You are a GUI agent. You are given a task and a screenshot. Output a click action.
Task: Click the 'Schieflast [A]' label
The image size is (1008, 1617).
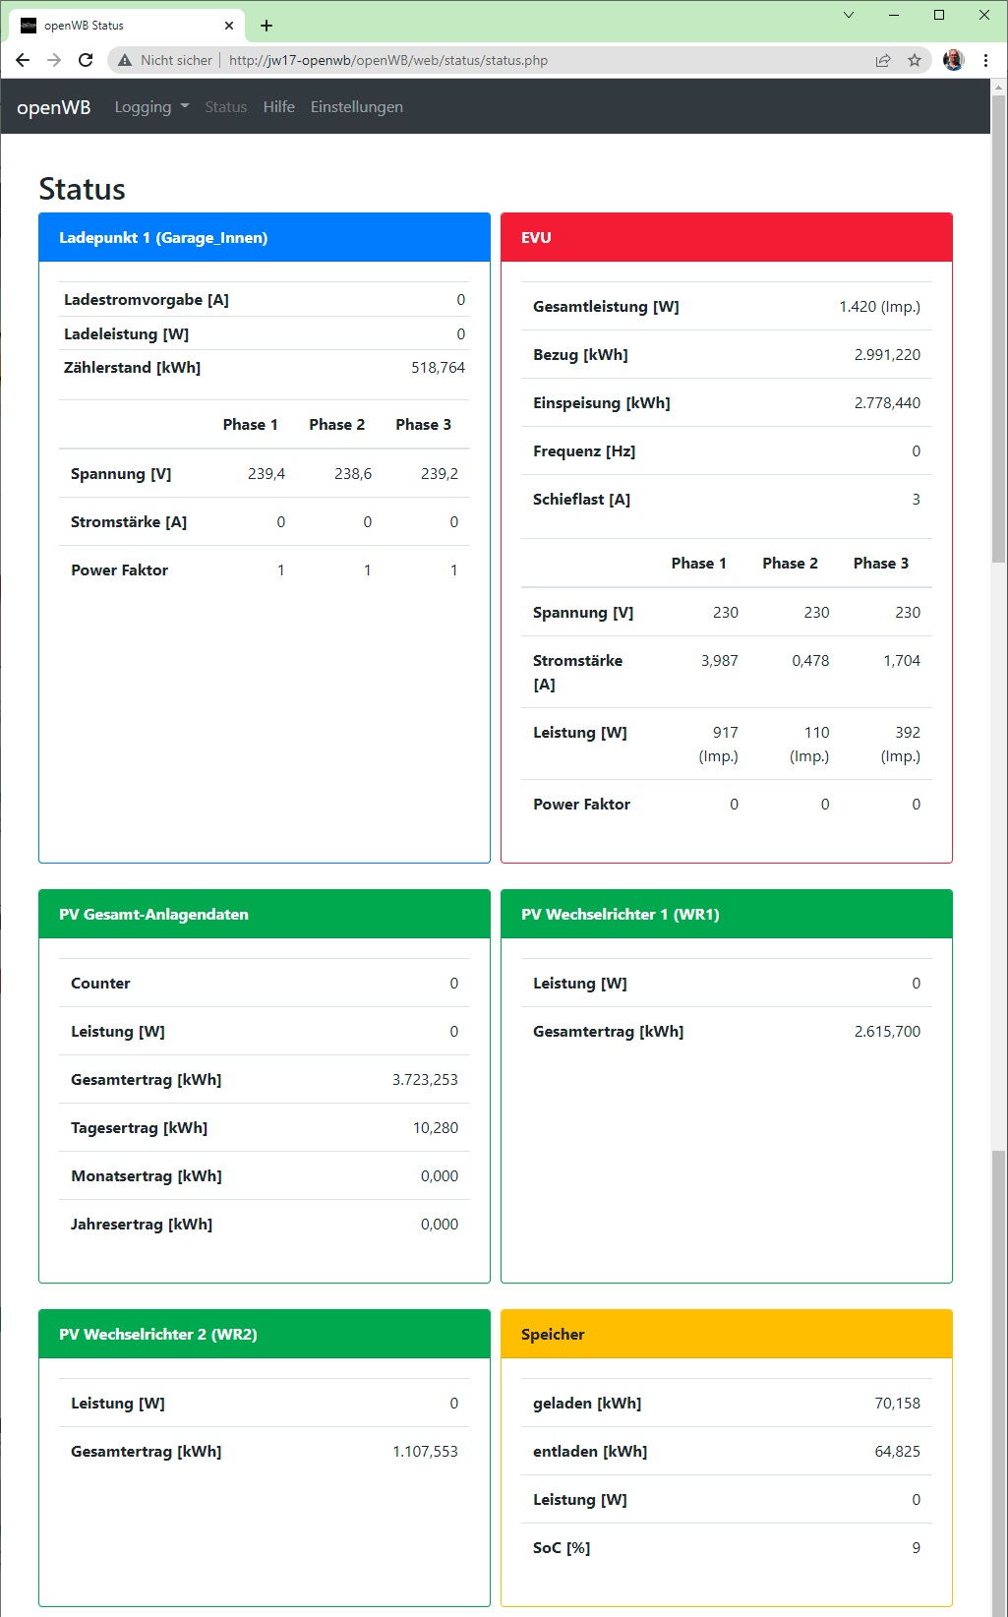pyautogui.click(x=581, y=500)
